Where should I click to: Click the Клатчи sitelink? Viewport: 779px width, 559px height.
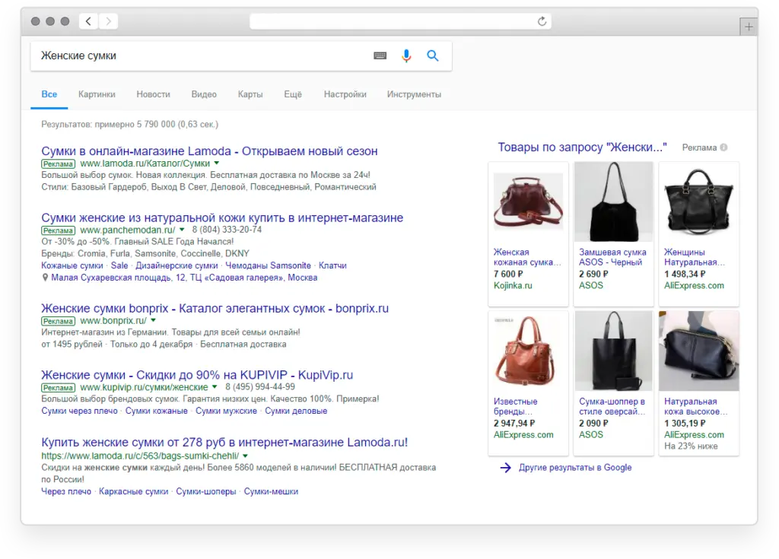[x=332, y=266]
